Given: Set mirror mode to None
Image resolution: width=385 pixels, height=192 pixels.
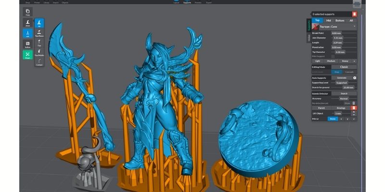Looking at the screenshot, I should click(332, 119).
